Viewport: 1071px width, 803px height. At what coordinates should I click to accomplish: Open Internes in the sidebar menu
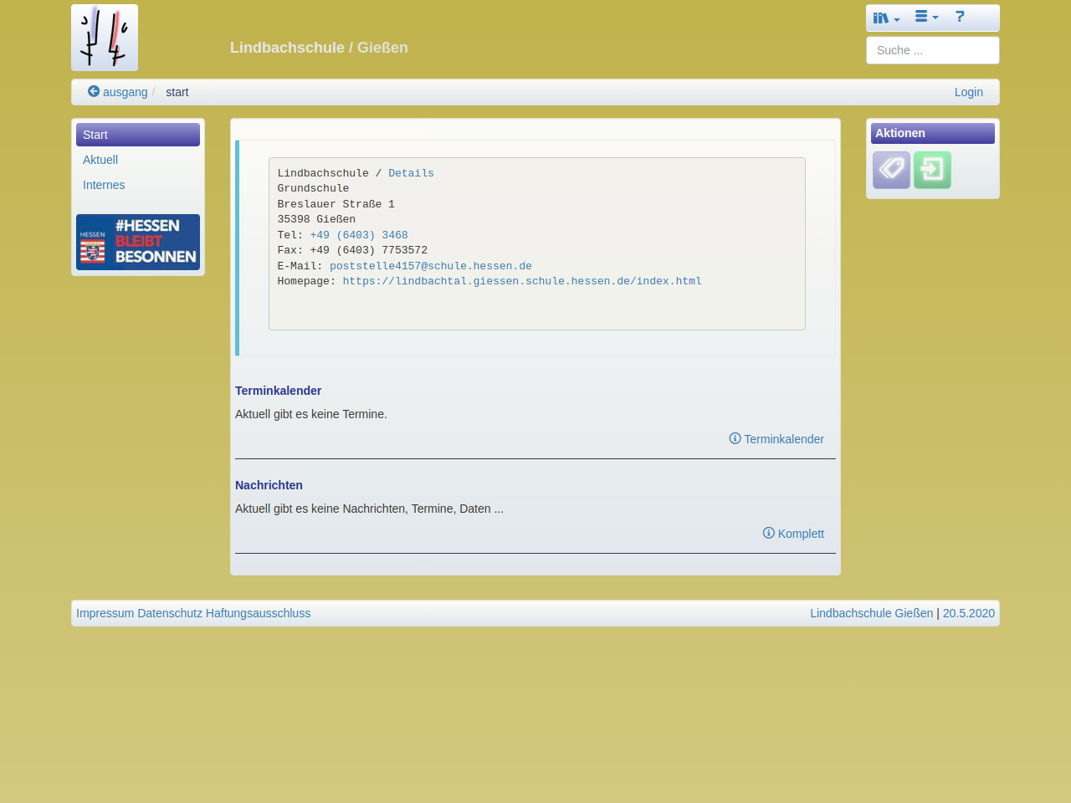tap(104, 185)
